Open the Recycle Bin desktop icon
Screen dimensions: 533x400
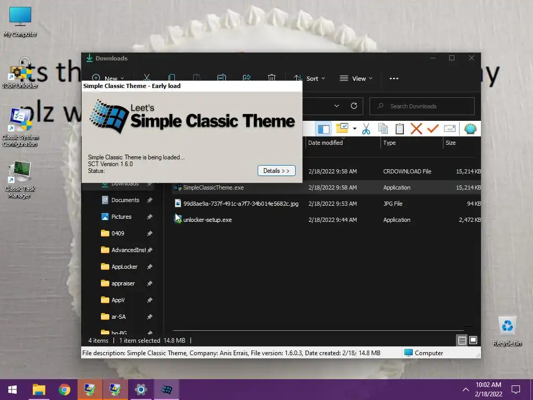[x=507, y=332]
